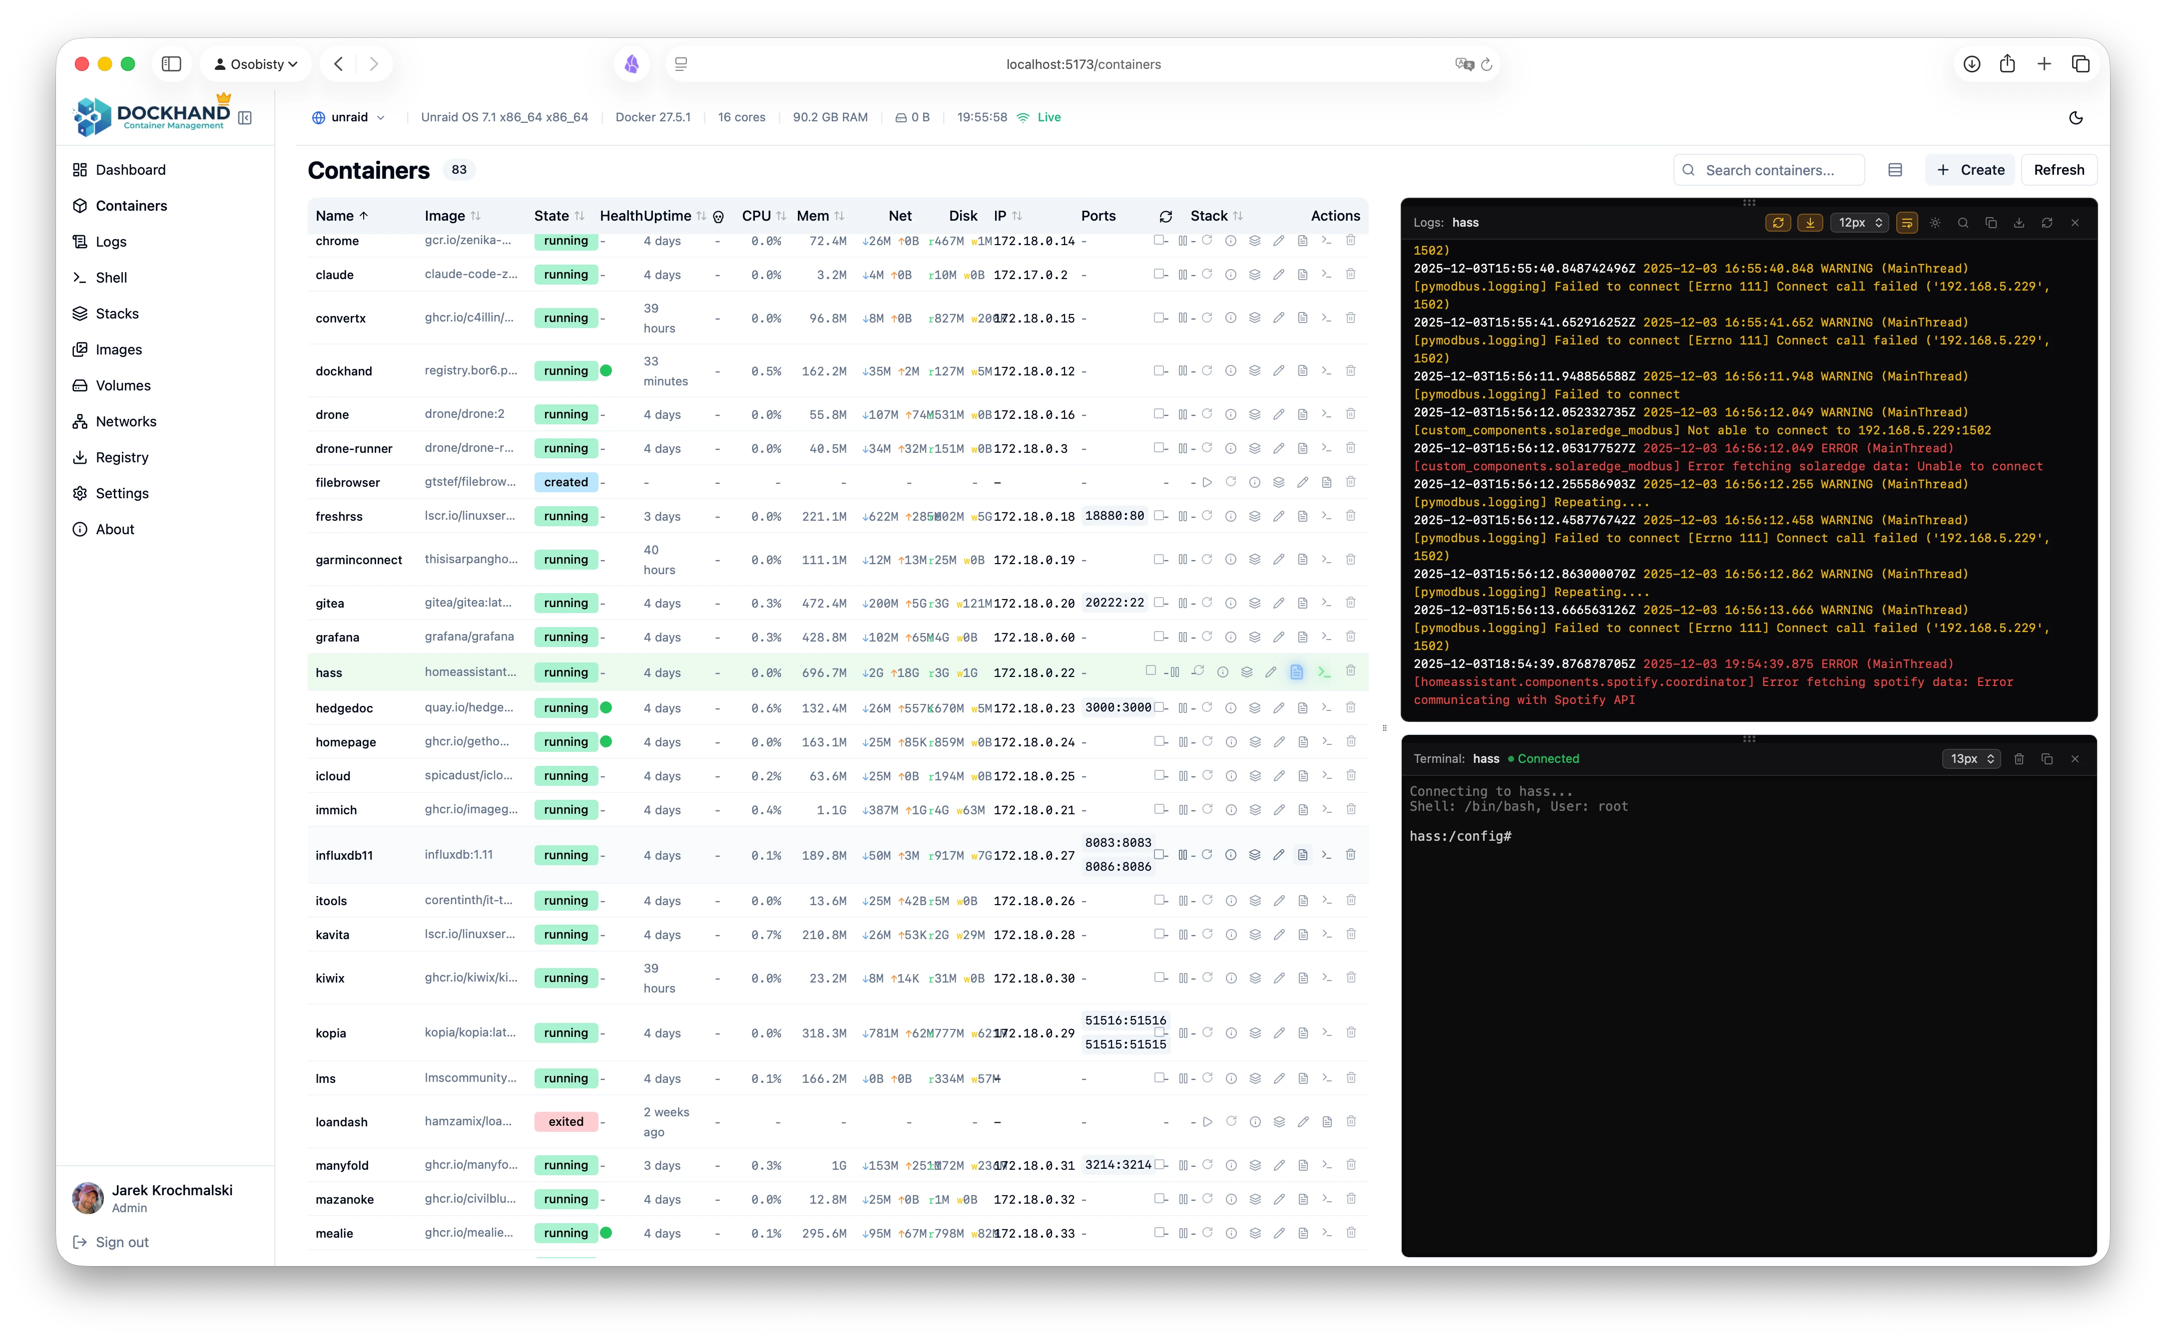Restart the hass container

tap(1198, 672)
